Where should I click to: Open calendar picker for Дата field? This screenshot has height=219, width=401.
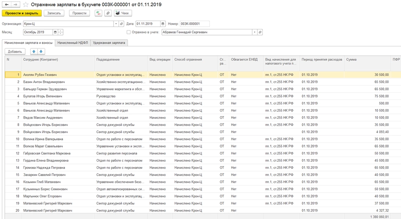tap(163, 24)
